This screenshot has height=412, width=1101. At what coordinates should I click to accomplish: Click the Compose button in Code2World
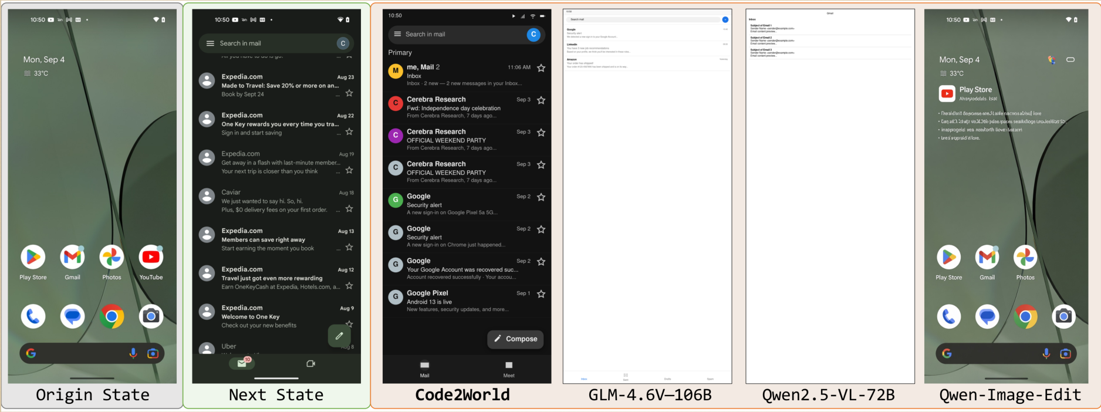(x=515, y=339)
